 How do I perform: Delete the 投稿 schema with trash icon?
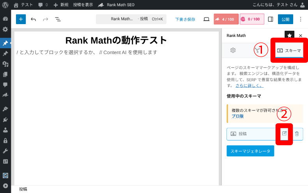coord(297,133)
